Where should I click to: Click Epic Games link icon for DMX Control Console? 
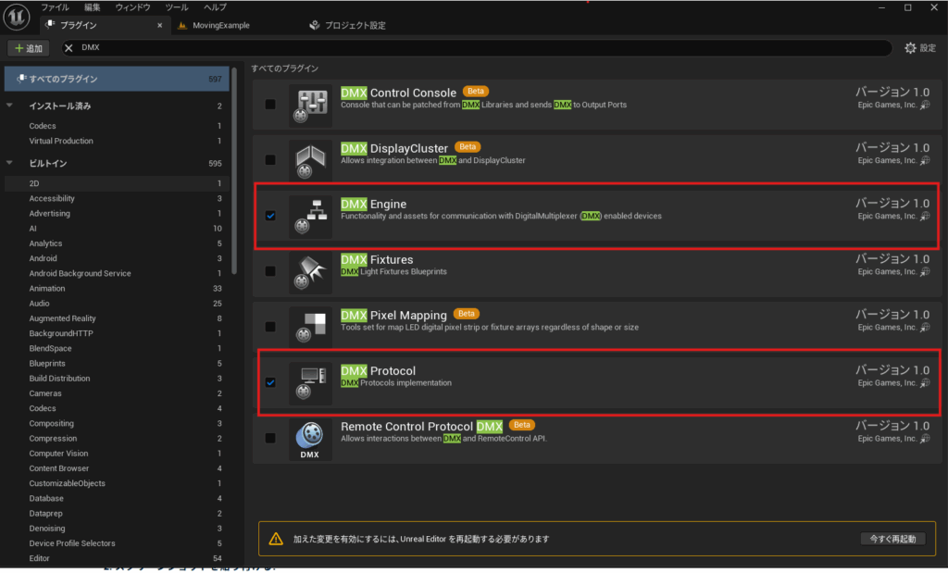[925, 106]
